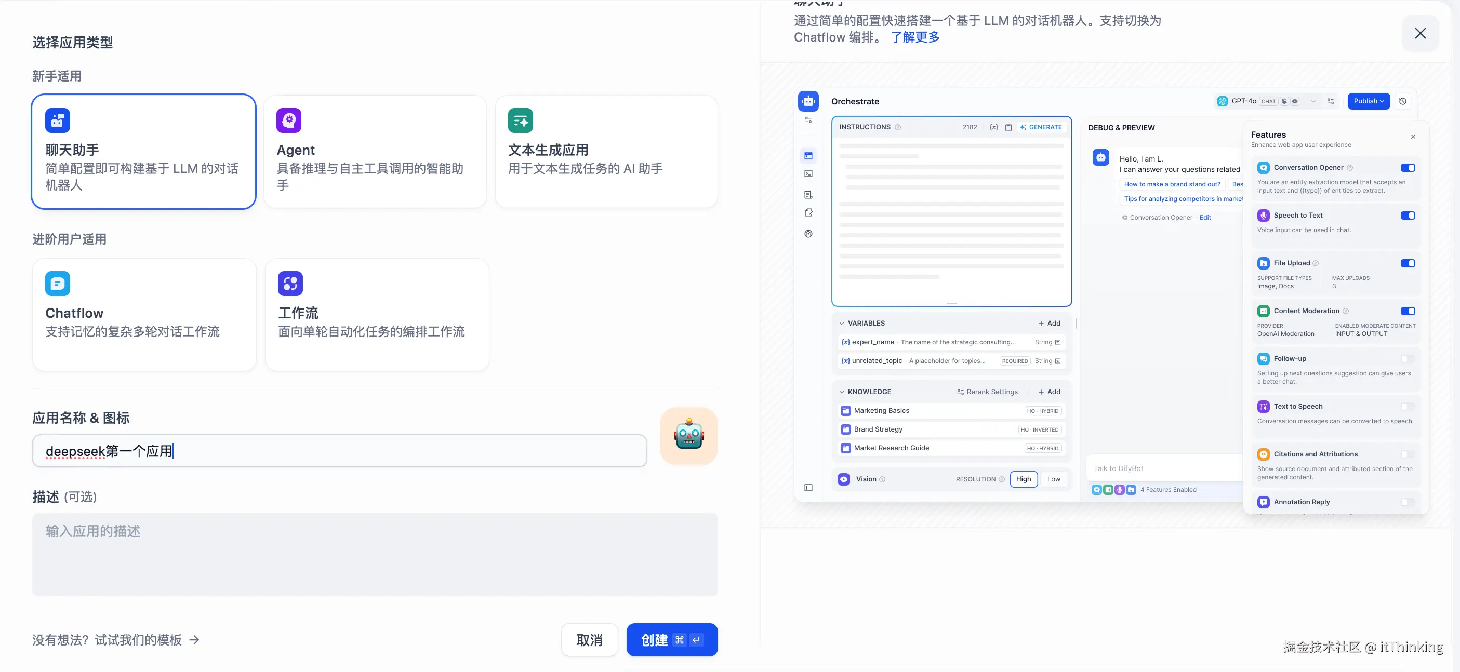Click the description textarea 输入应用的描述
Screen dimensions: 1460x672
click(x=375, y=554)
